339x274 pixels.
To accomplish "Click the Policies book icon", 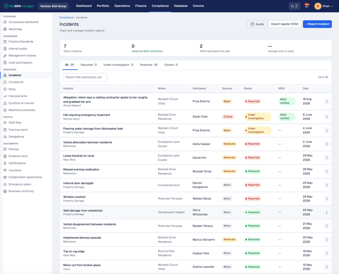I will pos(5,149).
